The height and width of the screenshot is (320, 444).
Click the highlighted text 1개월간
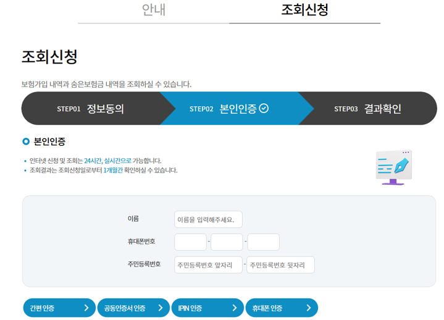[x=113, y=171]
